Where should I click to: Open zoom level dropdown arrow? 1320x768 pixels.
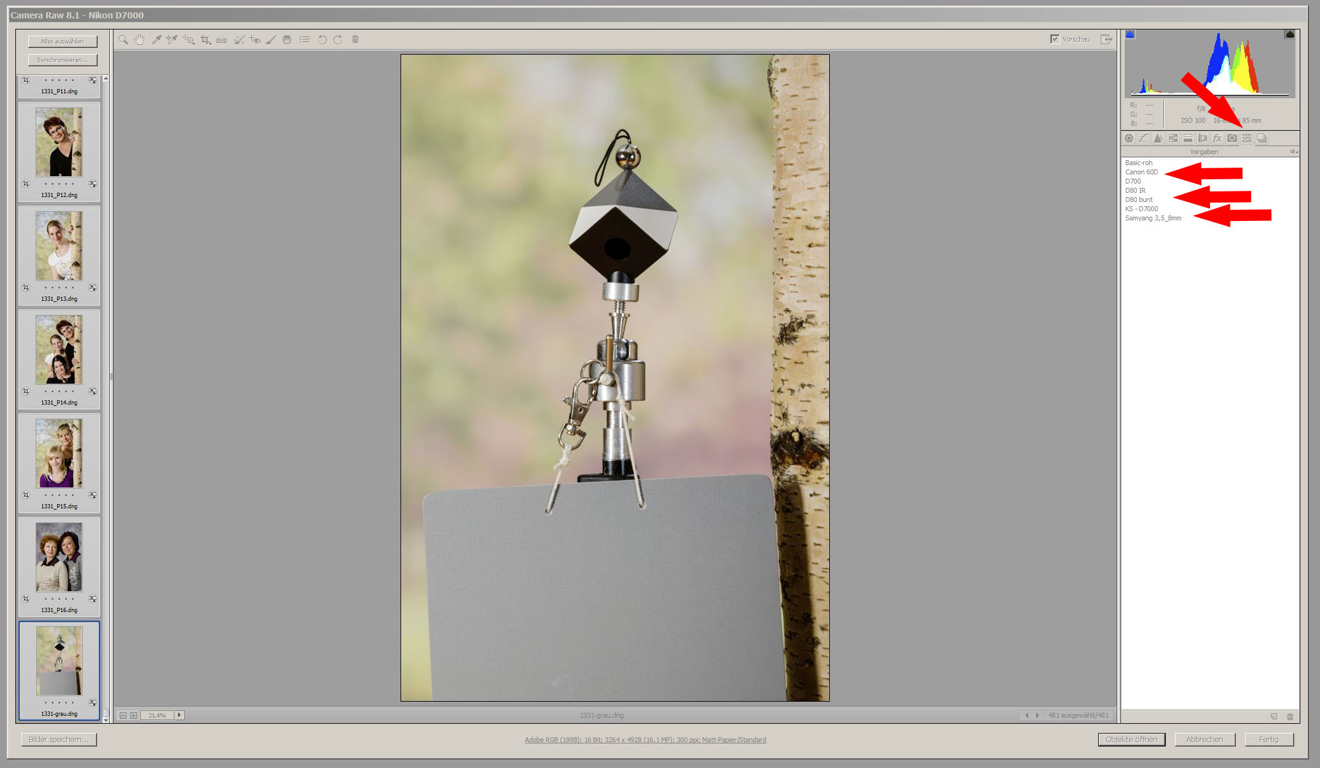pyautogui.click(x=179, y=715)
